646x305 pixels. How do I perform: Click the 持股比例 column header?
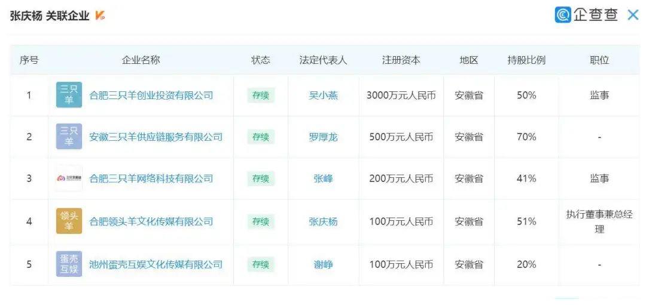coord(526,60)
